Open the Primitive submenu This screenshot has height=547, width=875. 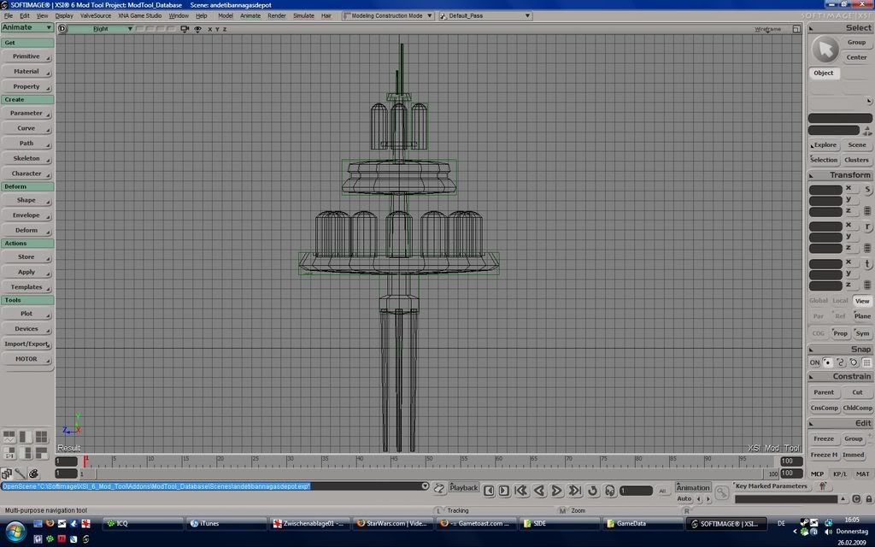point(26,56)
